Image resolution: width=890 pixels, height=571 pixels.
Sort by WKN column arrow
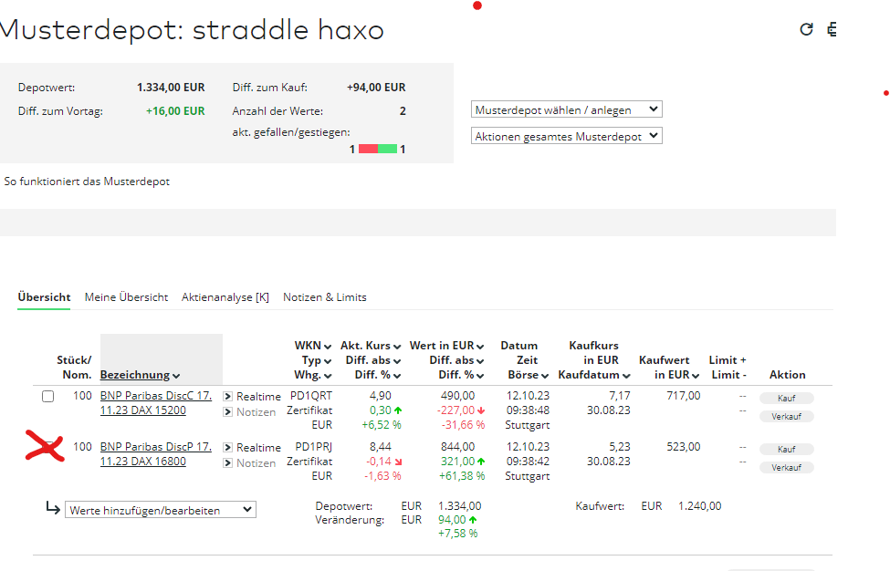pyautogui.click(x=329, y=347)
